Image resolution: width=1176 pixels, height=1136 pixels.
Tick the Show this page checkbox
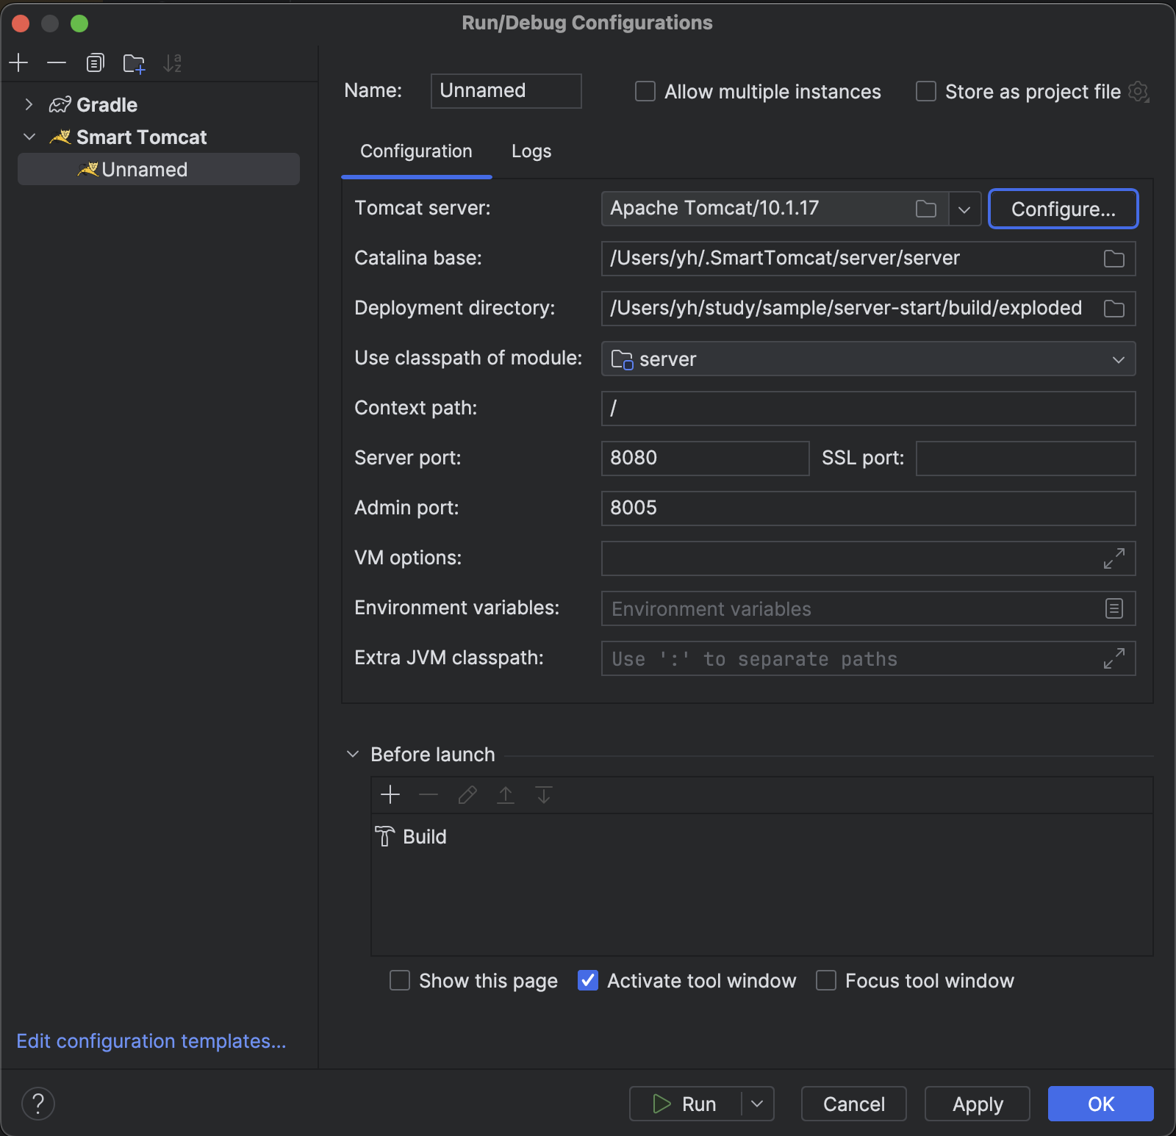pyautogui.click(x=400, y=980)
